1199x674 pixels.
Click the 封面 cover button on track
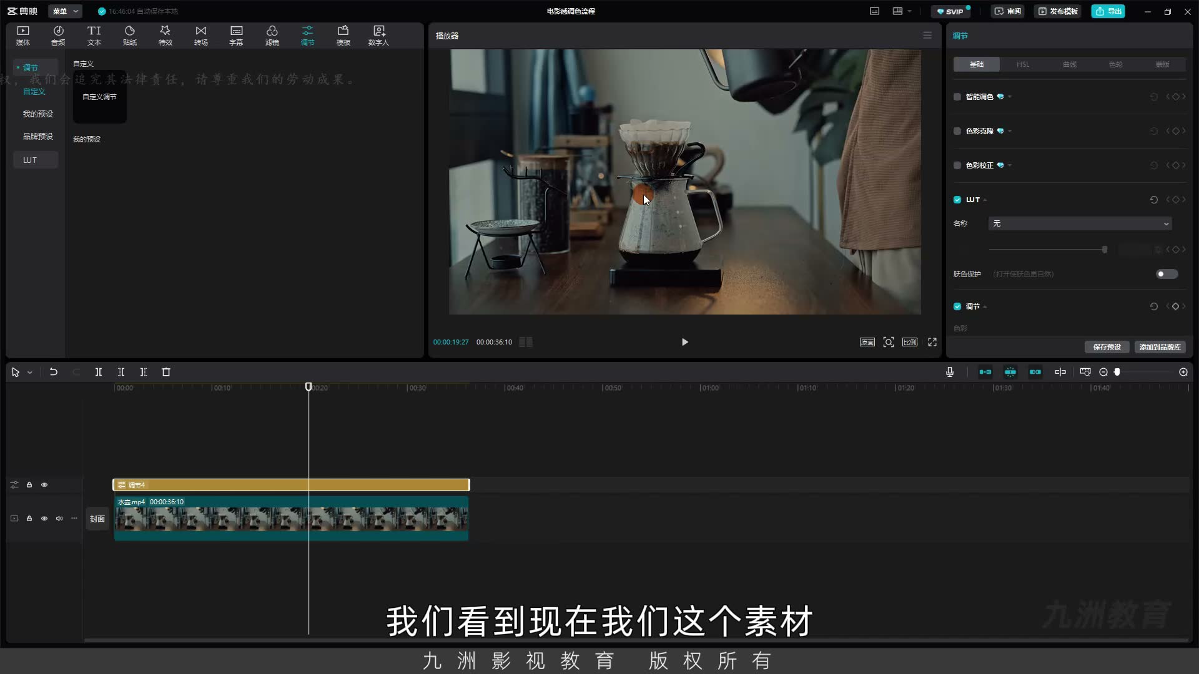pos(97,519)
